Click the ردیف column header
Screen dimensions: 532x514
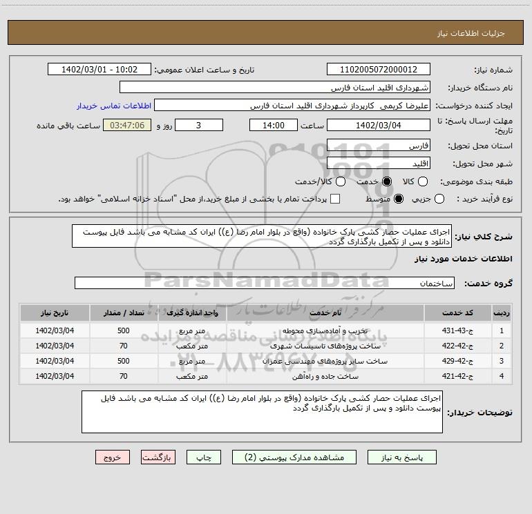tap(502, 313)
